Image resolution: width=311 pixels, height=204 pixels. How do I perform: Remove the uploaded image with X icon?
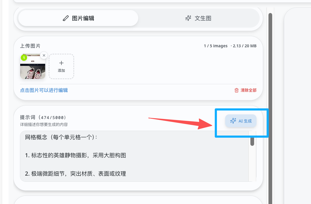click(44, 55)
